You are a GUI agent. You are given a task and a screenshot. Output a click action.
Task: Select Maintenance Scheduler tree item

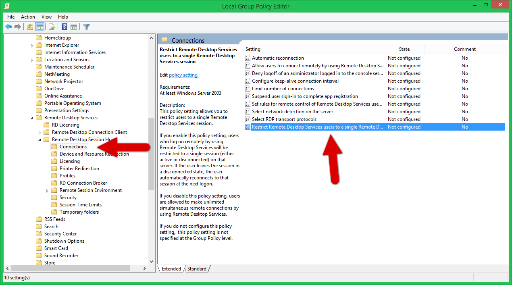pyautogui.click(x=69, y=67)
